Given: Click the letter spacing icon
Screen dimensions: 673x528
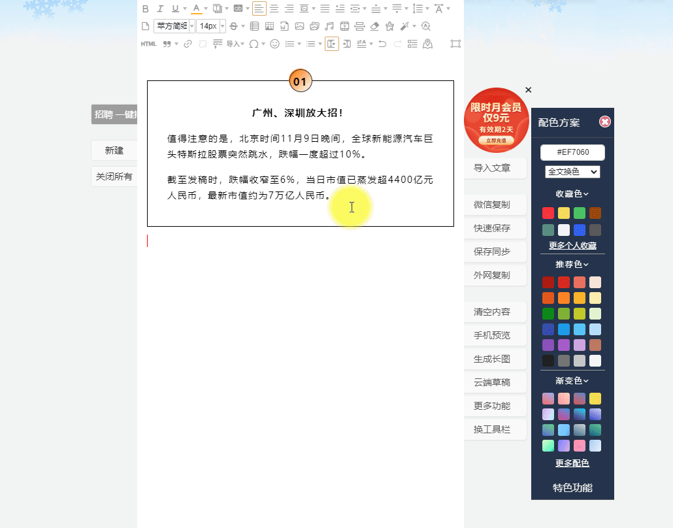Looking at the screenshot, I should [x=438, y=8].
